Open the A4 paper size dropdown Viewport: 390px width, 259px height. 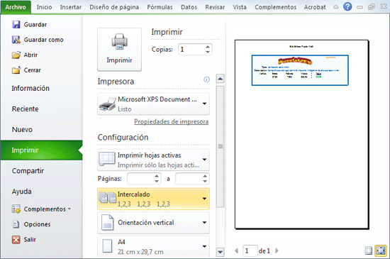click(x=153, y=246)
